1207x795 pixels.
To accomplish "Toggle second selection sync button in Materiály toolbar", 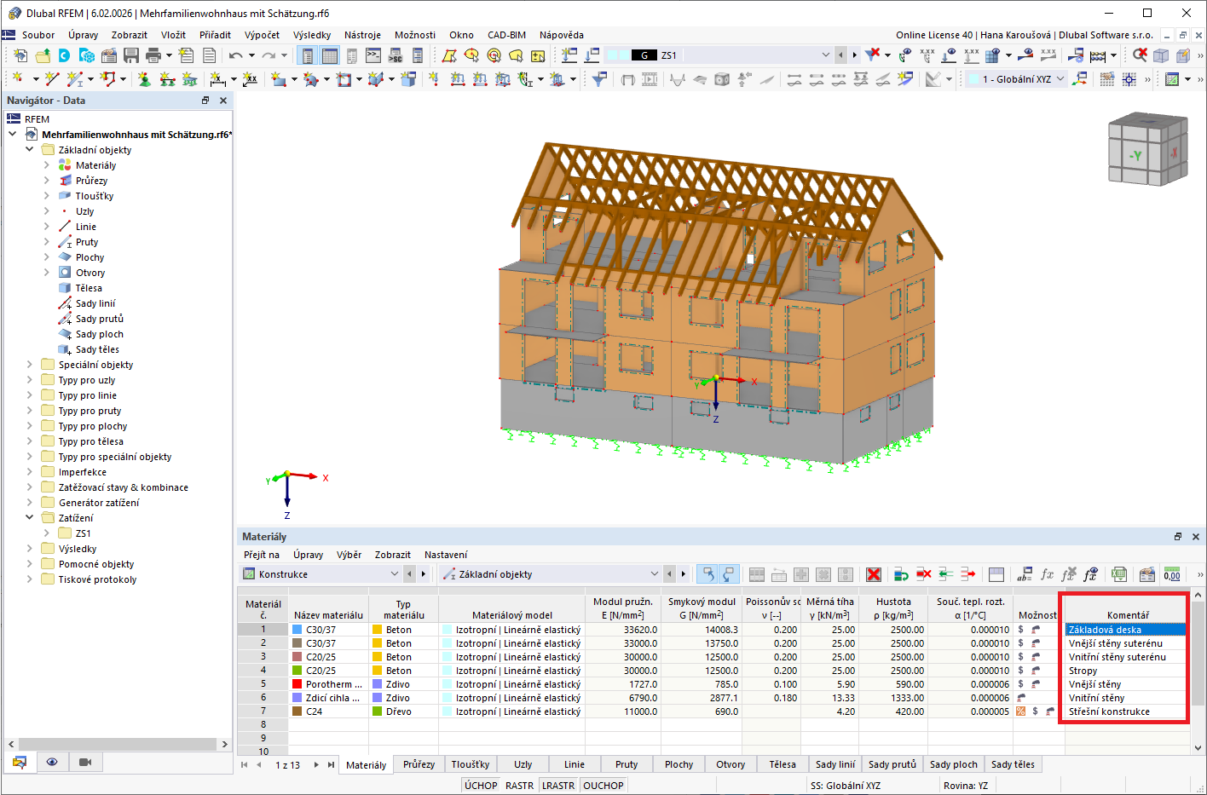I will (x=729, y=574).
